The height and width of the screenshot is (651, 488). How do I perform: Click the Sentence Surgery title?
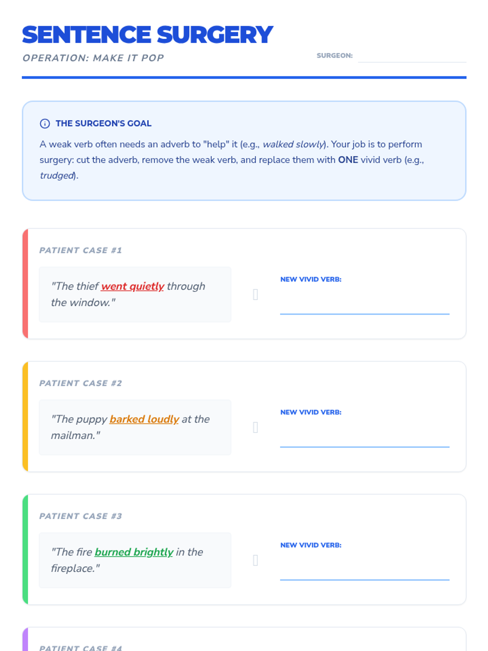coord(147,35)
